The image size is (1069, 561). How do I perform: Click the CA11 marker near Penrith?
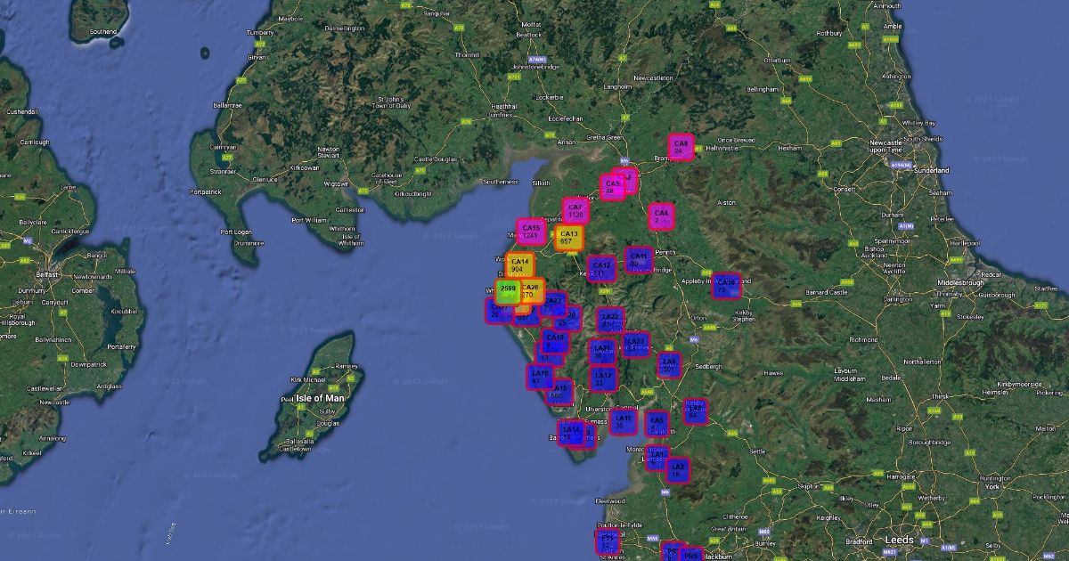point(639,260)
